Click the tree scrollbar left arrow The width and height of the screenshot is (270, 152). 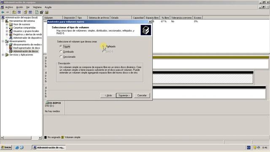(2, 138)
